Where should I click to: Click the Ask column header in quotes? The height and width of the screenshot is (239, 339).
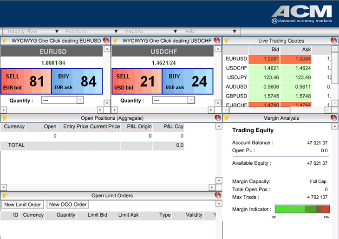click(x=296, y=50)
